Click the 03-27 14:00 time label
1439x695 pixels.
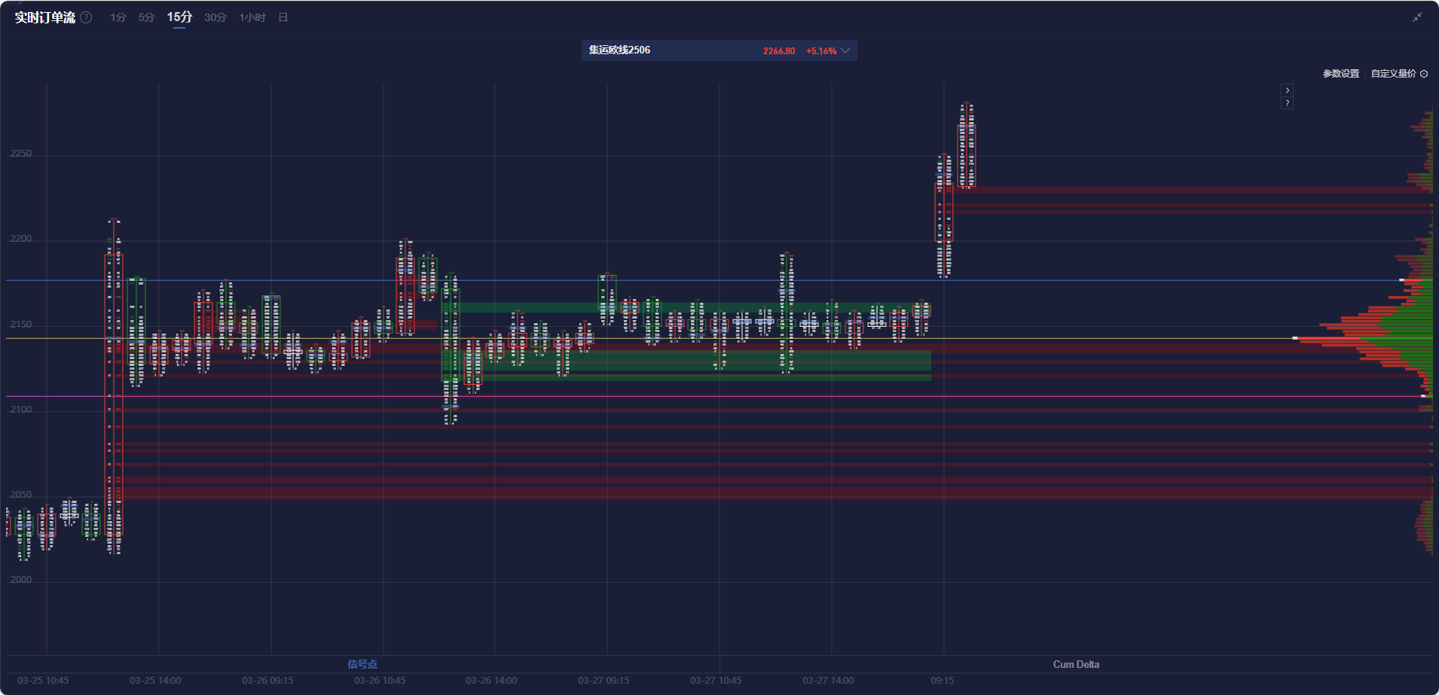point(828,681)
